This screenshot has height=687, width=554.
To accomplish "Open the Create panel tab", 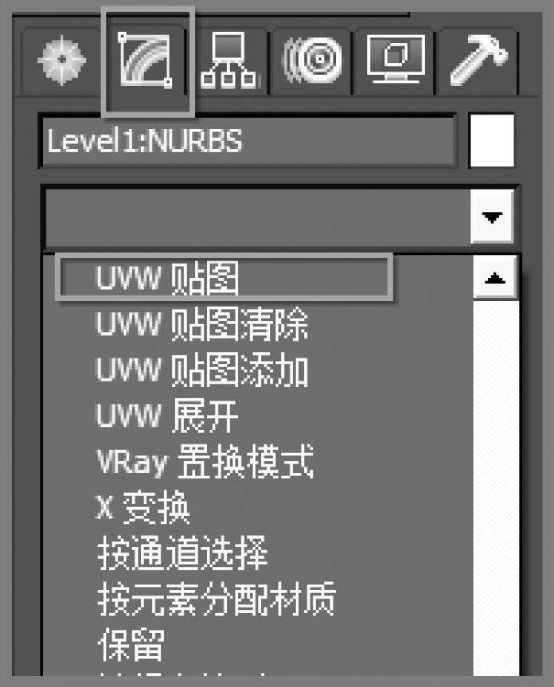I will pyautogui.click(x=61, y=60).
